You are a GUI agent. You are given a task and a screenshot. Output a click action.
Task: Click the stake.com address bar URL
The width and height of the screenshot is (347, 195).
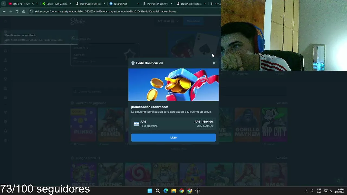[x=105, y=11]
